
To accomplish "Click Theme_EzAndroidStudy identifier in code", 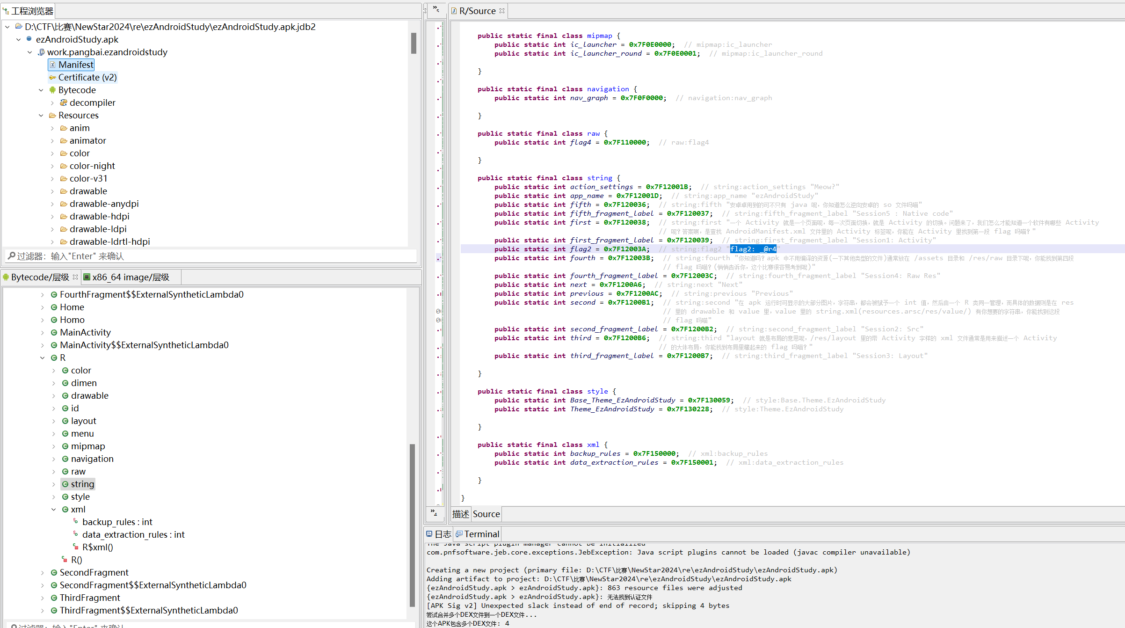I will (x=612, y=409).
